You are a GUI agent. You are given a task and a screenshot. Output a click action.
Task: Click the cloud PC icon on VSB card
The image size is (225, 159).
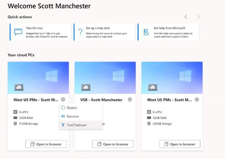(86, 88)
